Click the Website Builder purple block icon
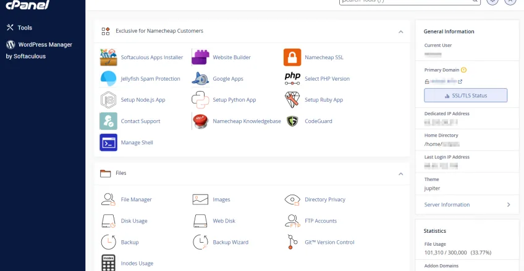 [x=200, y=57]
